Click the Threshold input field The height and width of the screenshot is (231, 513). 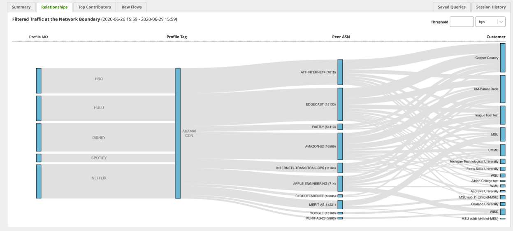point(462,22)
